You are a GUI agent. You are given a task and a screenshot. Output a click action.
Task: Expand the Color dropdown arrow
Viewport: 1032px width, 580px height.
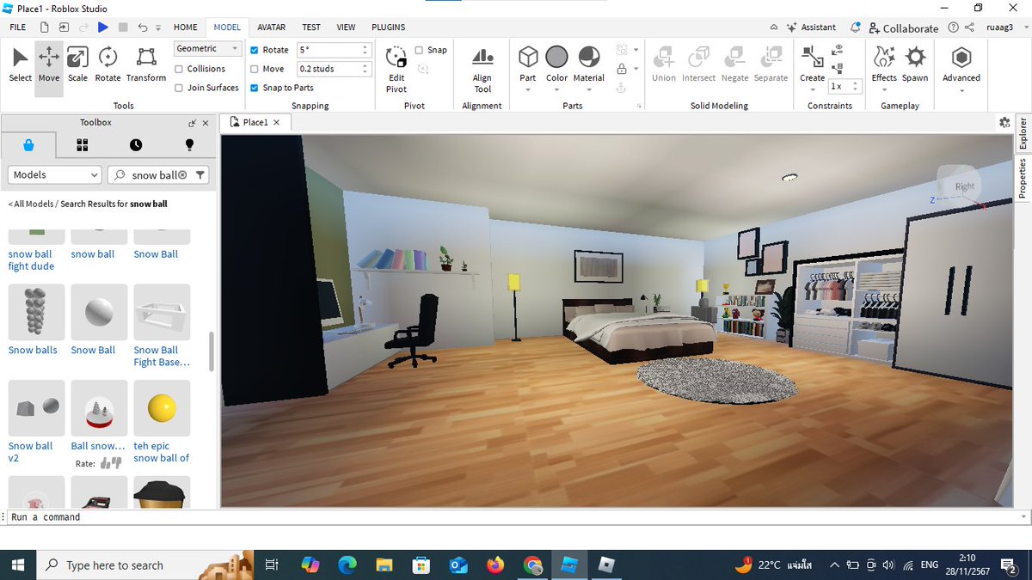coord(556,89)
